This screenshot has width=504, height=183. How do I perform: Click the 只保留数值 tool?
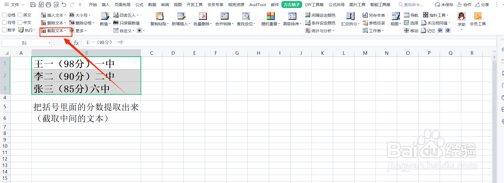click(x=126, y=23)
